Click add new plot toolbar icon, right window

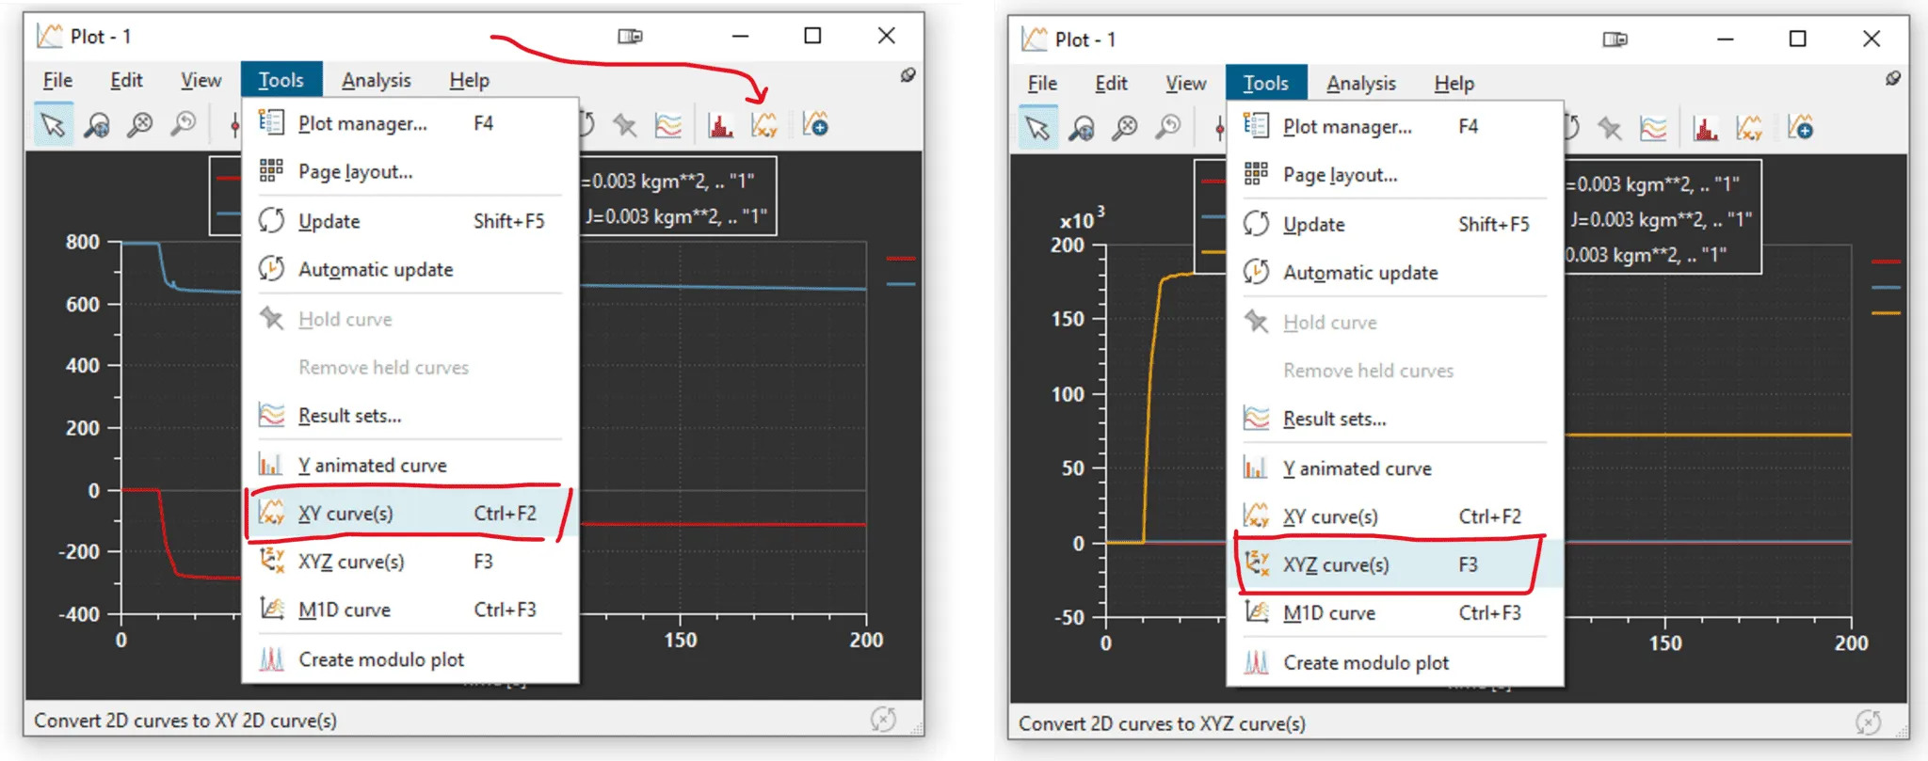tap(1800, 128)
